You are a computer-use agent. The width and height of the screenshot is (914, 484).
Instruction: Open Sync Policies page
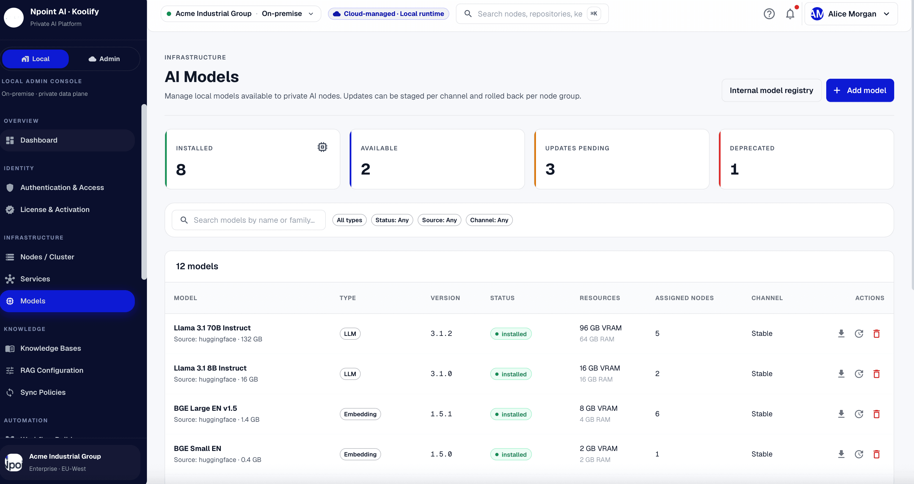click(x=67, y=392)
